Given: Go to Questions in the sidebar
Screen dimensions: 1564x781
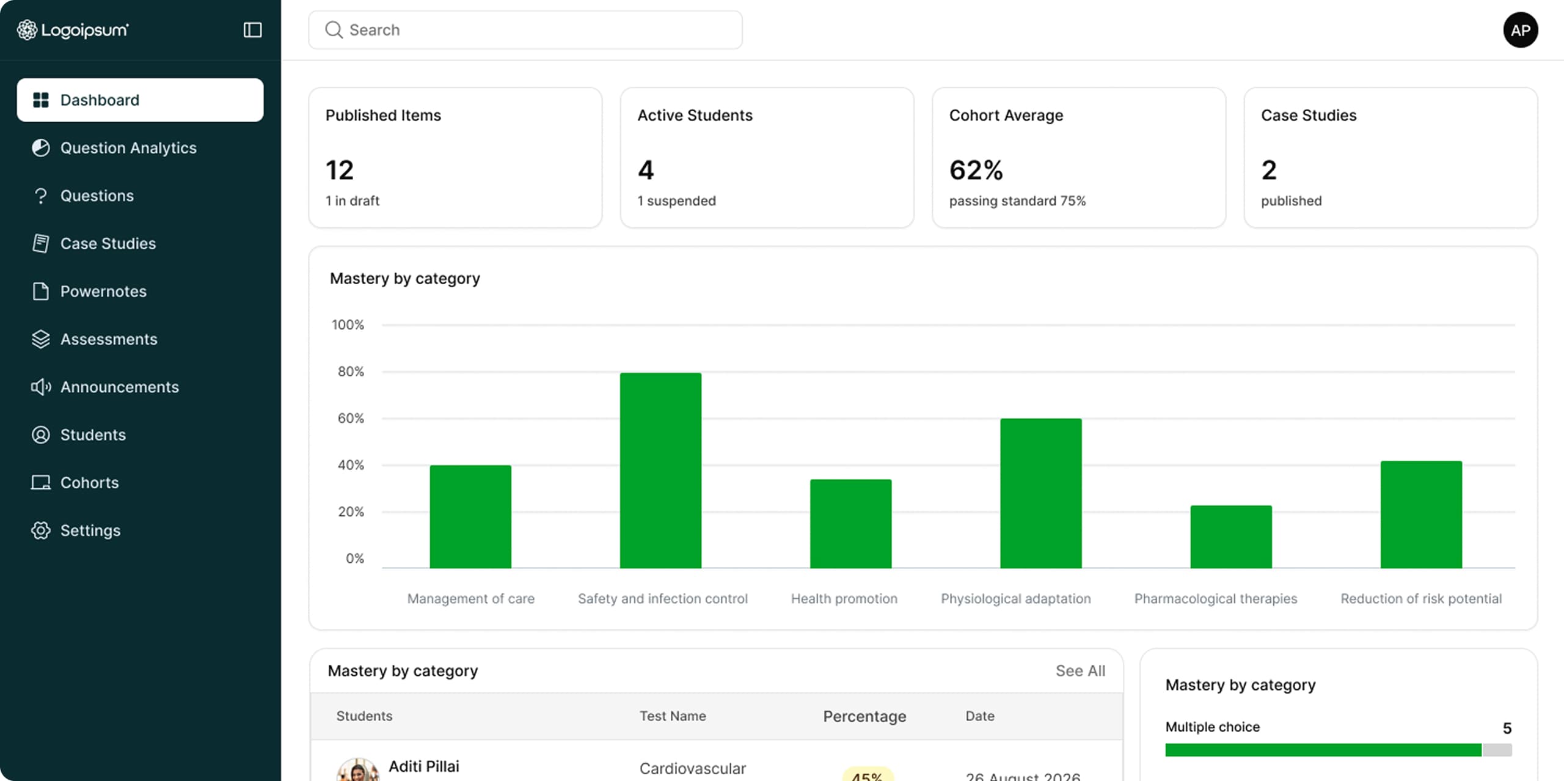Looking at the screenshot, I should 140,196.
